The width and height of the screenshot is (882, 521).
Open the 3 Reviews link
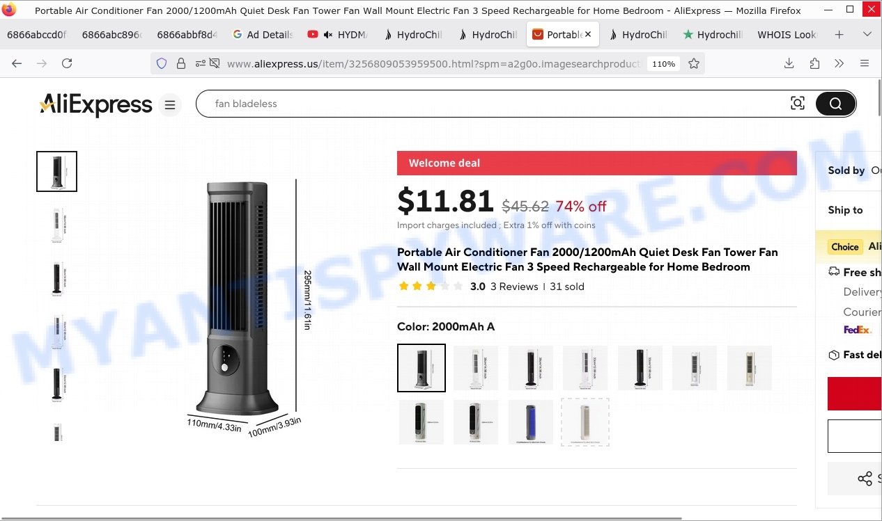pyautogui.click(x=514, y=287)
